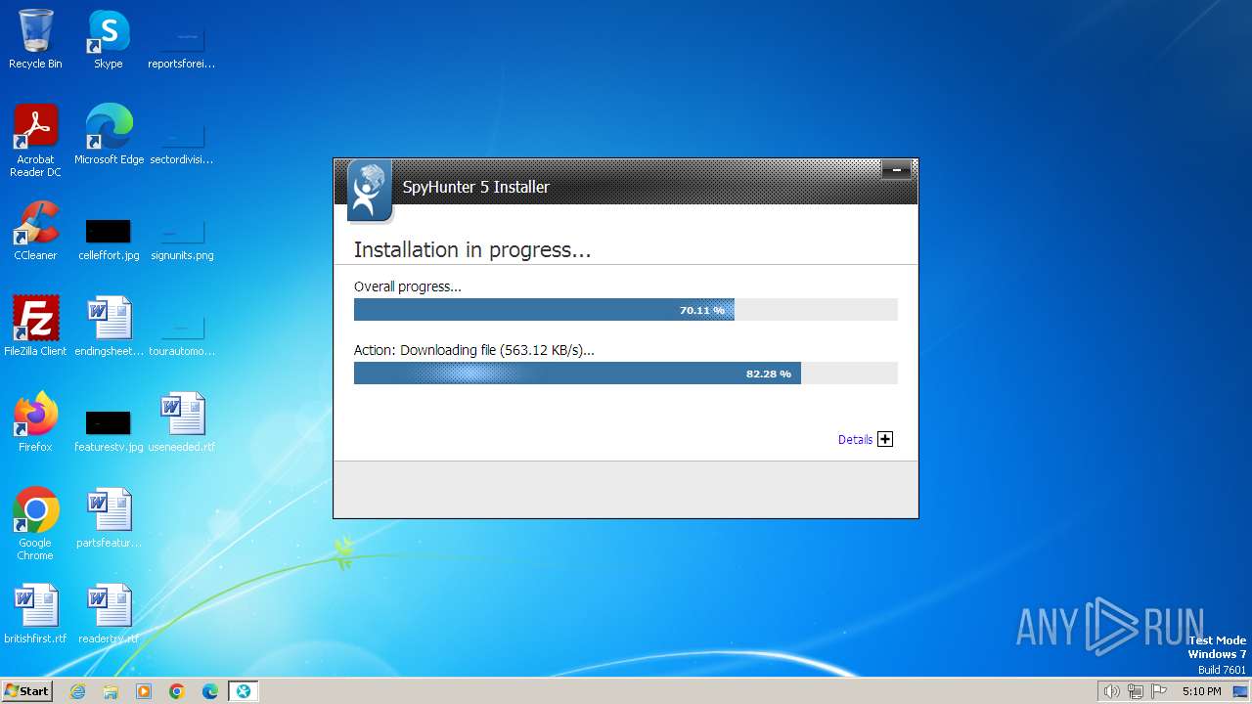1252x704 pixels.
Task: Minimize the SpyHunter 5 Installer window
Action: click(896, 170)
